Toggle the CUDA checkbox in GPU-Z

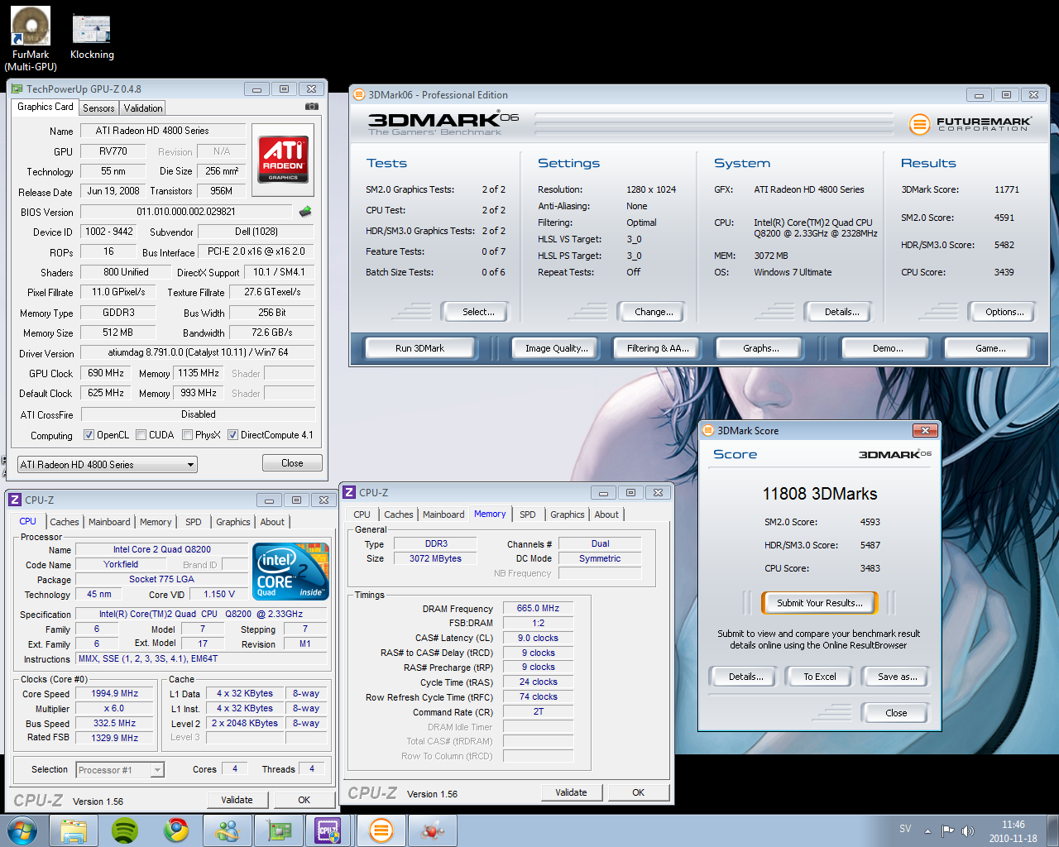pyautogui.click(x=141, y=435)
